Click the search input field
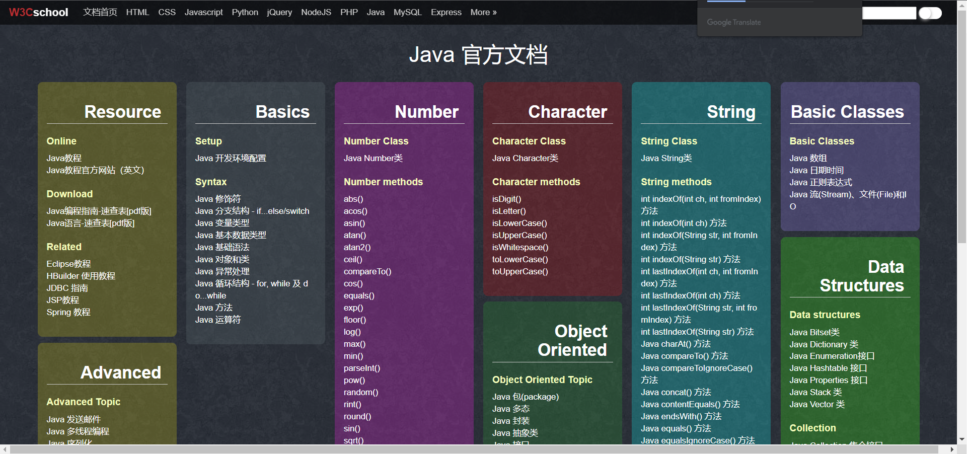 point(889,13)
